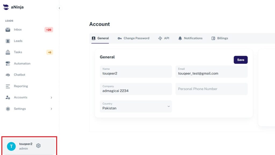Open the API tab
275x155 pixels.
pos(164,38)
